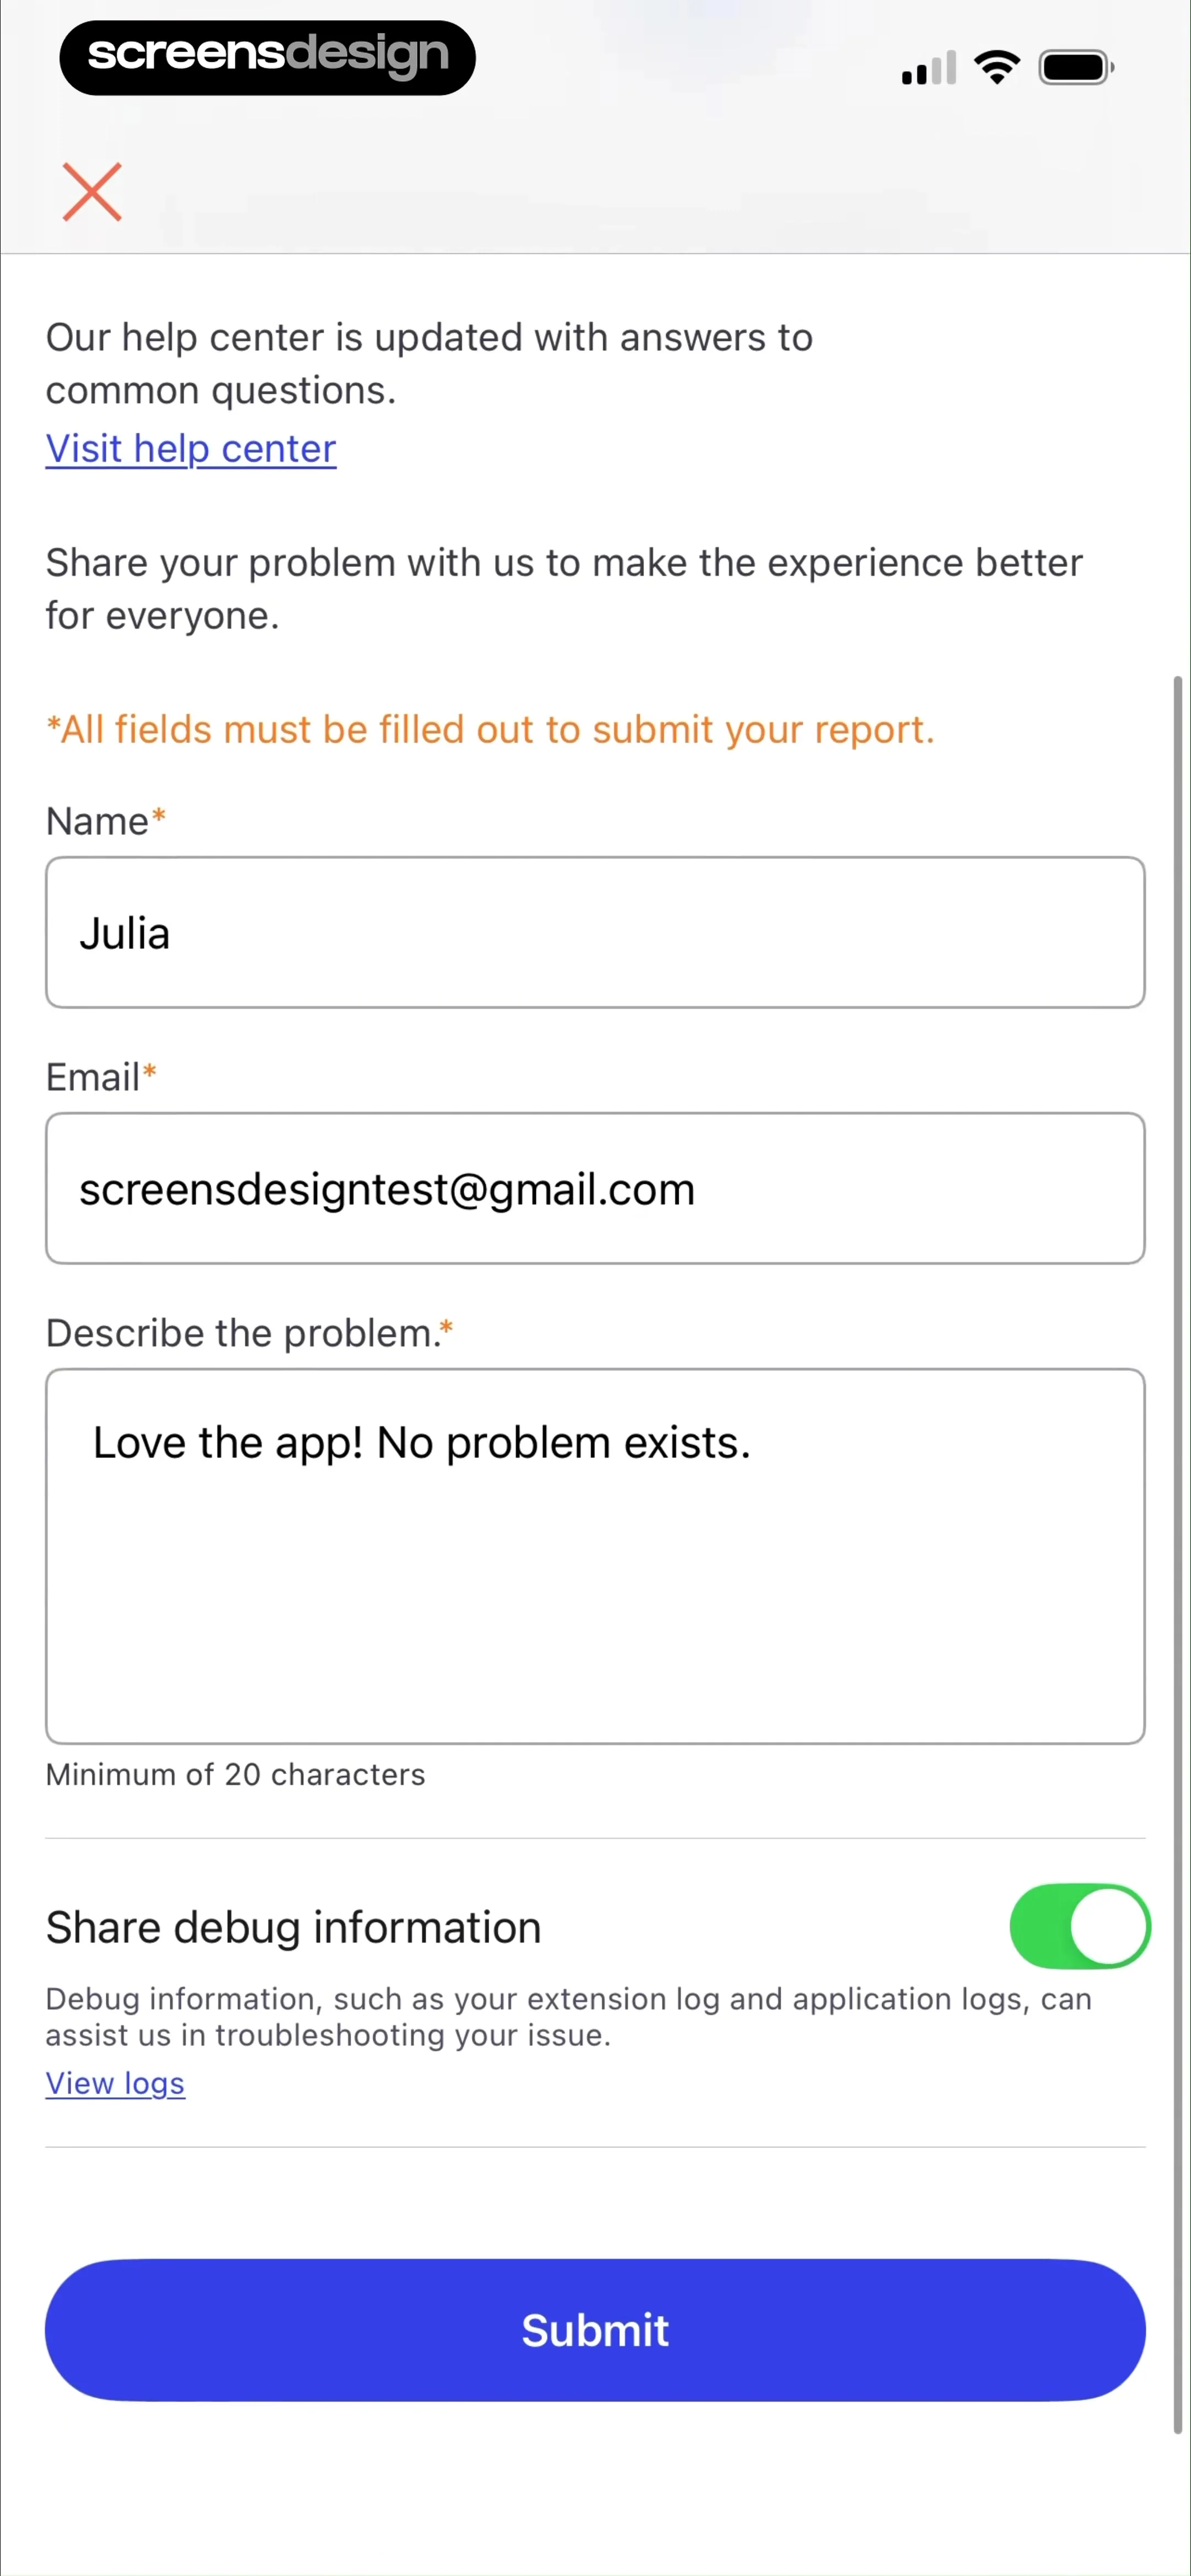Focus the Email input field
The height and width of the screenshot is (2576, 1191).
pyautogui.click(x=595, y=1188)
